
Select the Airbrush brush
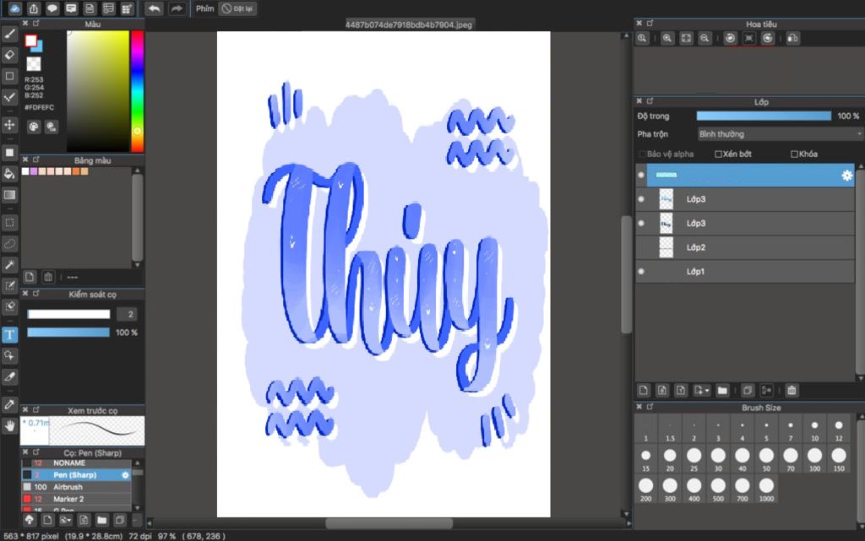[x=76, y=487]
